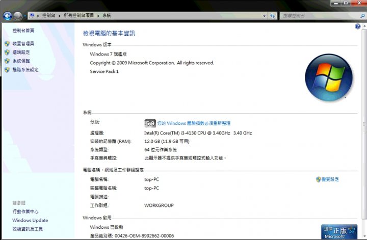This screenshot has width=367, height=240.
Task: Open 進階系統設定 in the sidebar
Action: tap(25, 69)
